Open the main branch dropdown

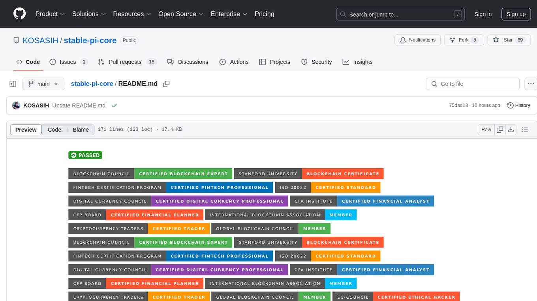point(43,84)
